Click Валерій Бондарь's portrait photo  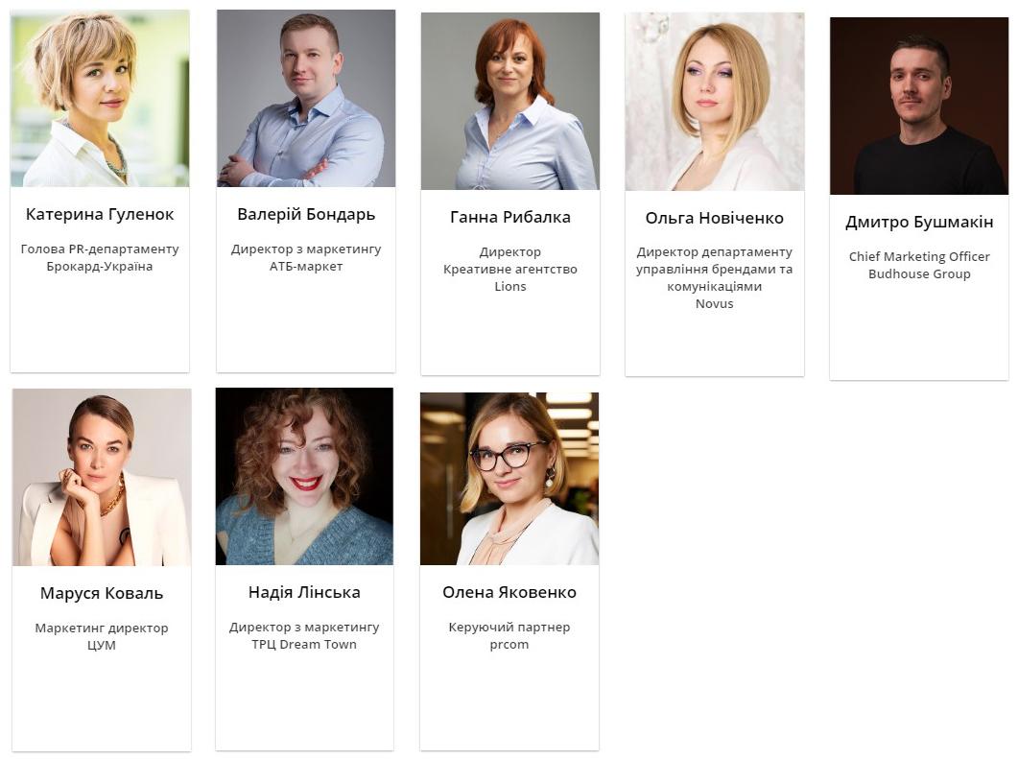306,98
